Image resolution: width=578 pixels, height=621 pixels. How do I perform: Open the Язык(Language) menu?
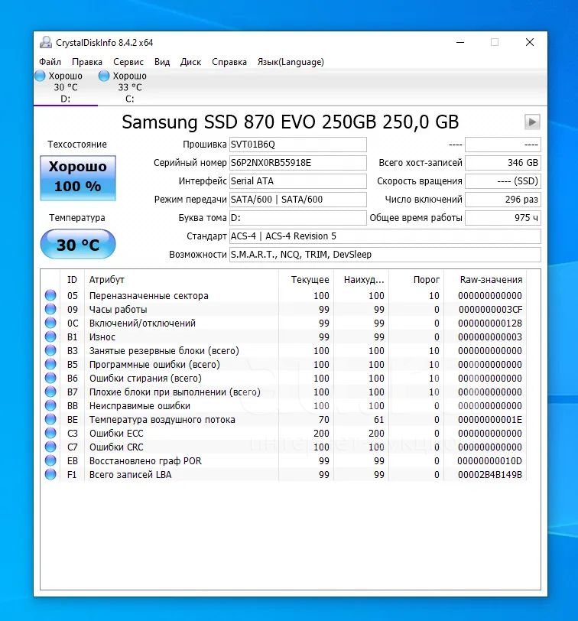coord(291,62)
